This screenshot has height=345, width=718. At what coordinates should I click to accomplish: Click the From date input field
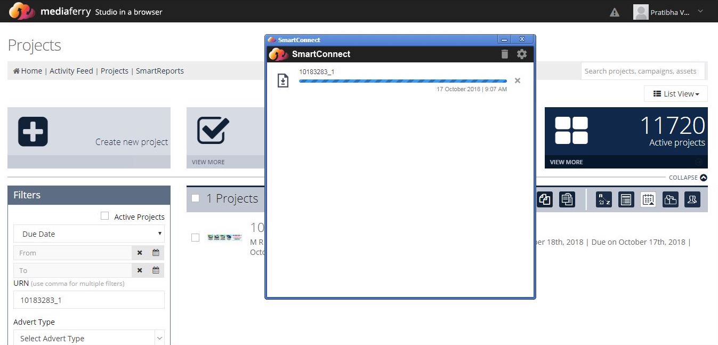pyautogui.click(x=72, y=253)
